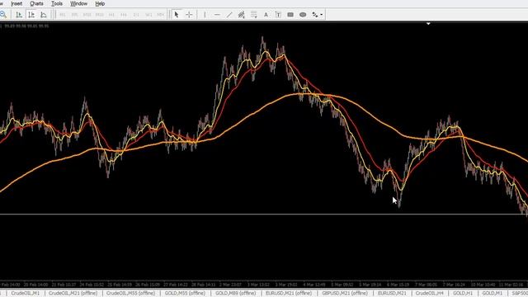Open the Insert menu
Image resolution: width=528 pixels, height=297 pixels.
(16, 3)
